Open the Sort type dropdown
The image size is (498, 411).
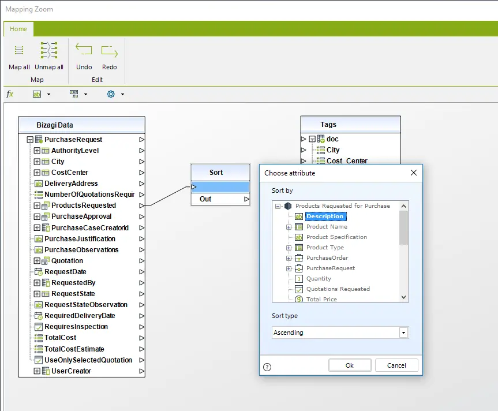(403, 332)
